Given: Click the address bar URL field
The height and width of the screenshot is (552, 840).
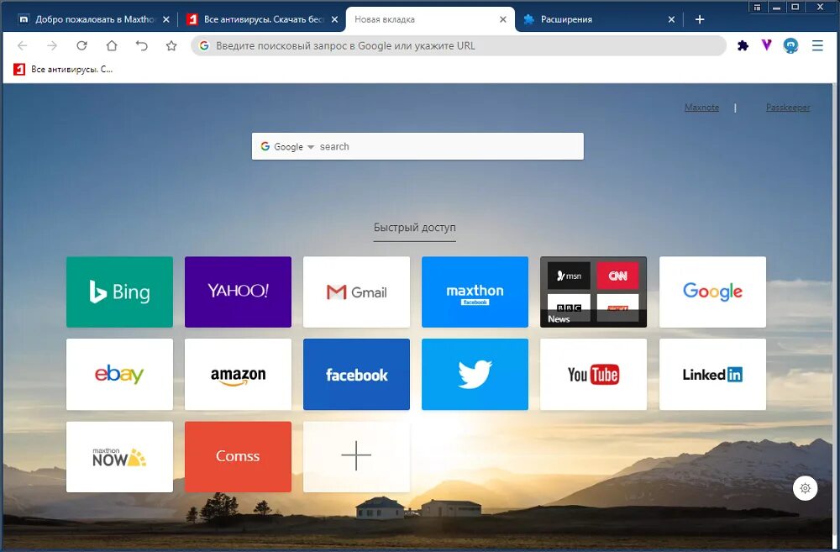Looking at the screenshot, I should pyautogui.click(x=458, y=45).
